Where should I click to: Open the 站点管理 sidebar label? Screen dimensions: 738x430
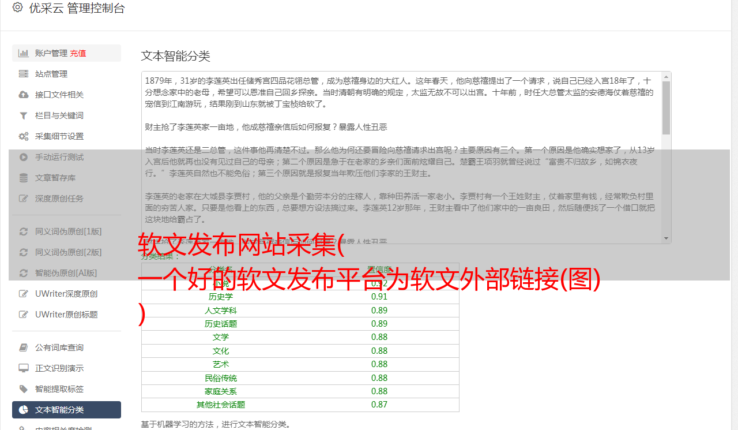51,74
